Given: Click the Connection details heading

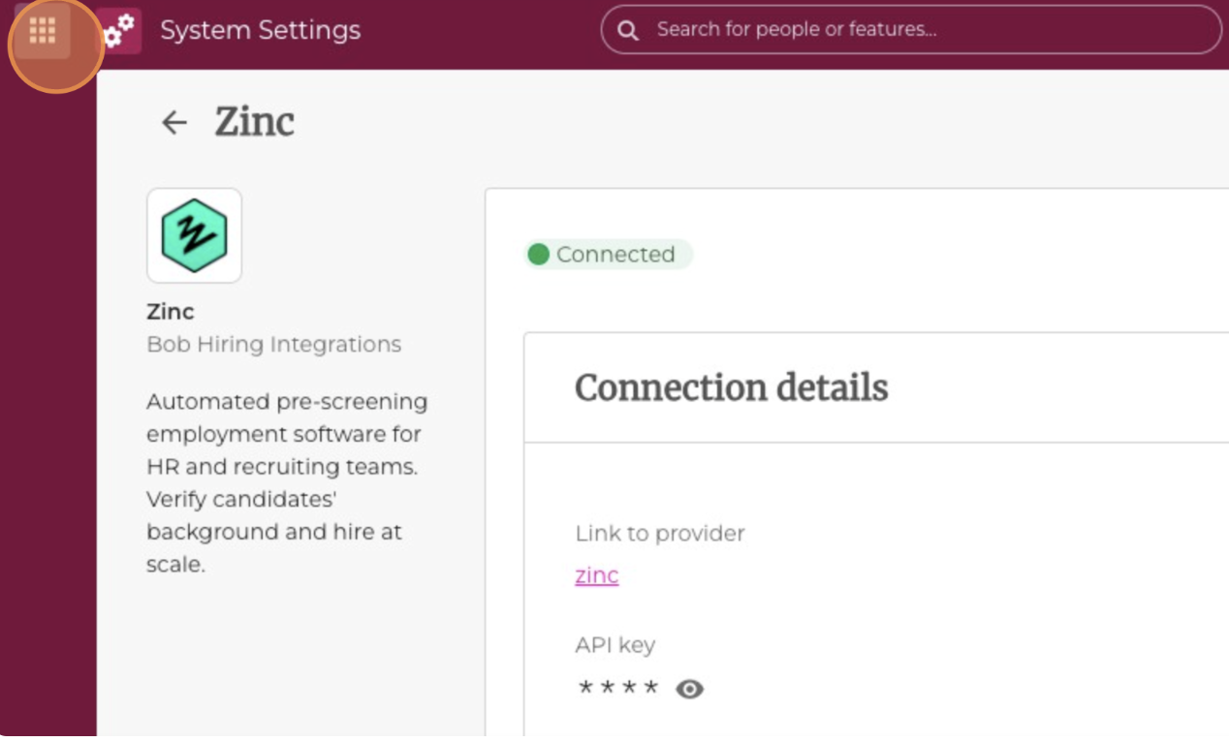Looking at the screenshot, I should pos(731,387).
